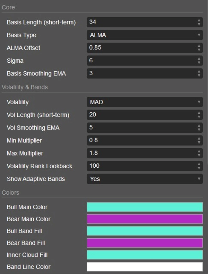Decrease Vol Smoothing EMA down arrow

[x=199, y=130]
